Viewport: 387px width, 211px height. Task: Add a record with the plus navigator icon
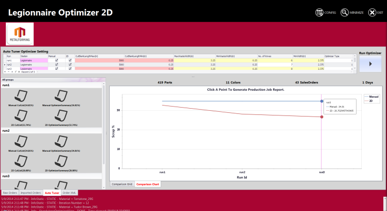pyautogui.click(x=5, y=72)
